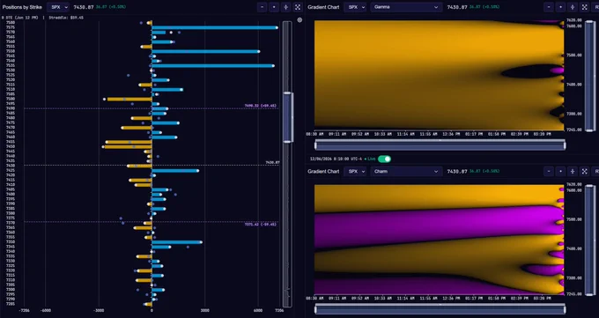Zoom out the Charm gradient chart
Screen dimensions: 599x318
pyautogui.click(x=549, y=172)
